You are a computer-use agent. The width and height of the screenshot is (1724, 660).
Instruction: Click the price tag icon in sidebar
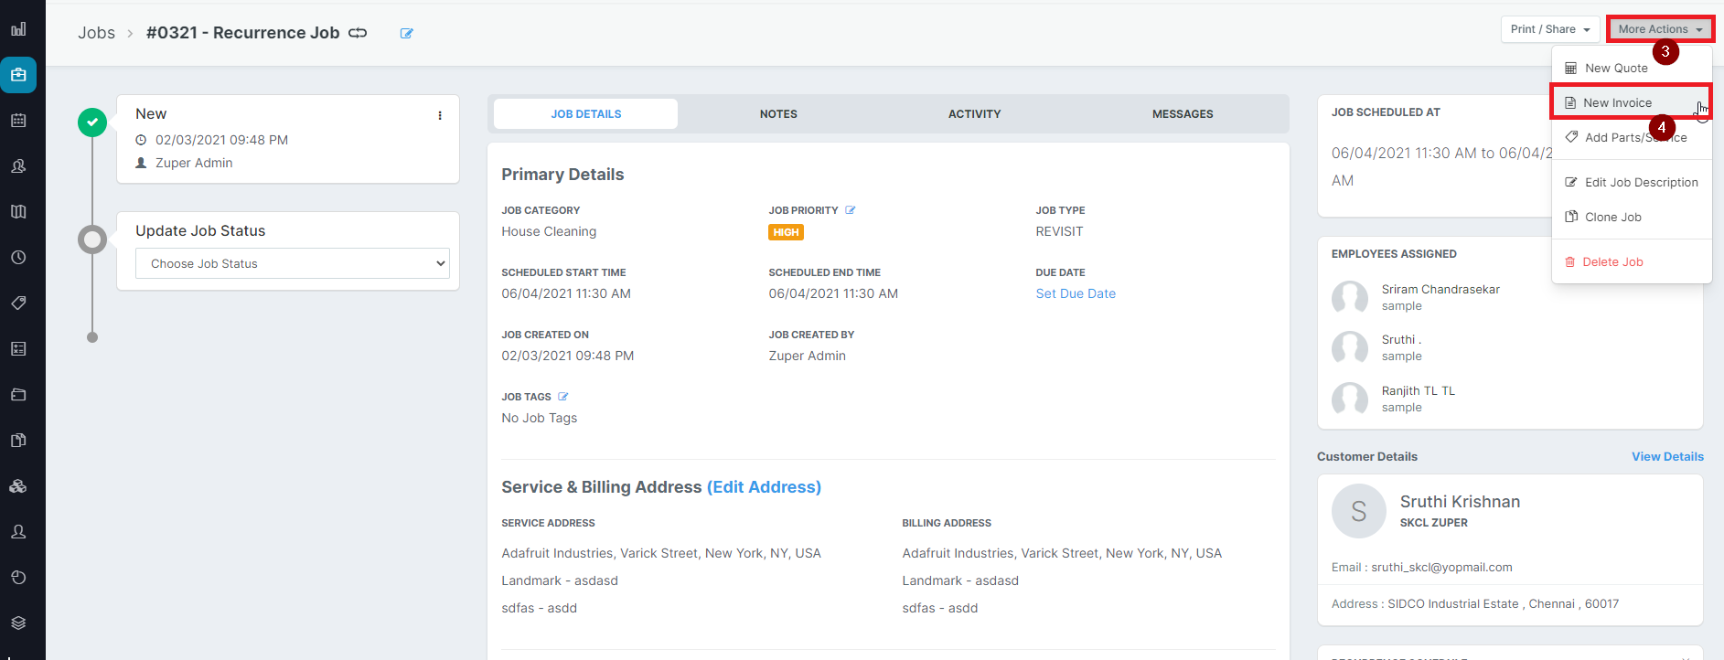coord(18,303)
